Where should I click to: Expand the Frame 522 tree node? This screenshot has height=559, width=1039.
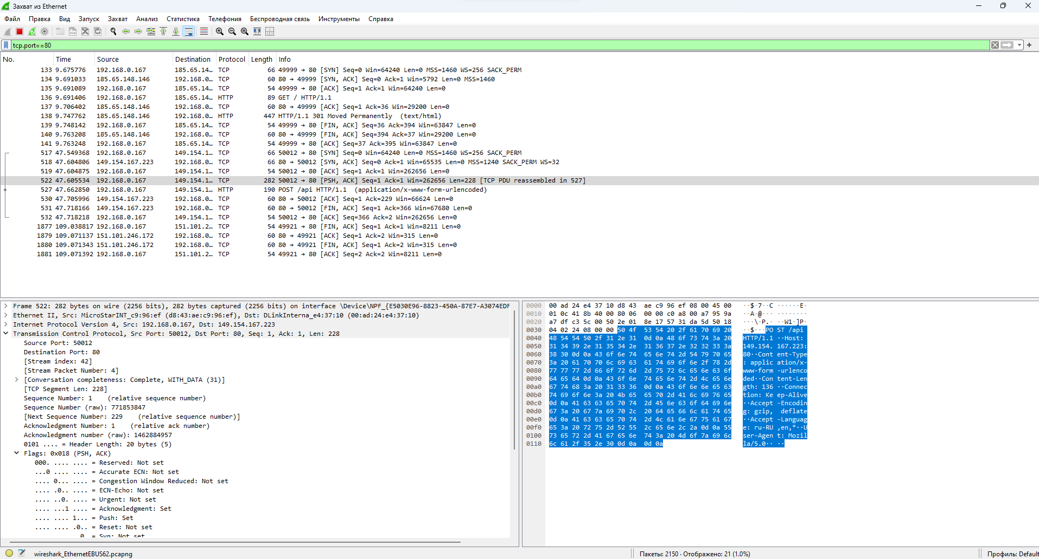coord(6,306)
